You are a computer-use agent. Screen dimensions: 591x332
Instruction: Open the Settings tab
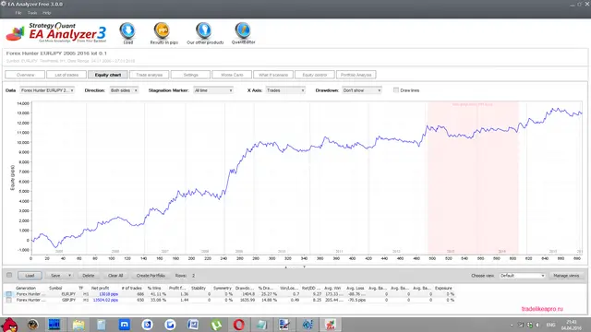click(x=190, y=75)
